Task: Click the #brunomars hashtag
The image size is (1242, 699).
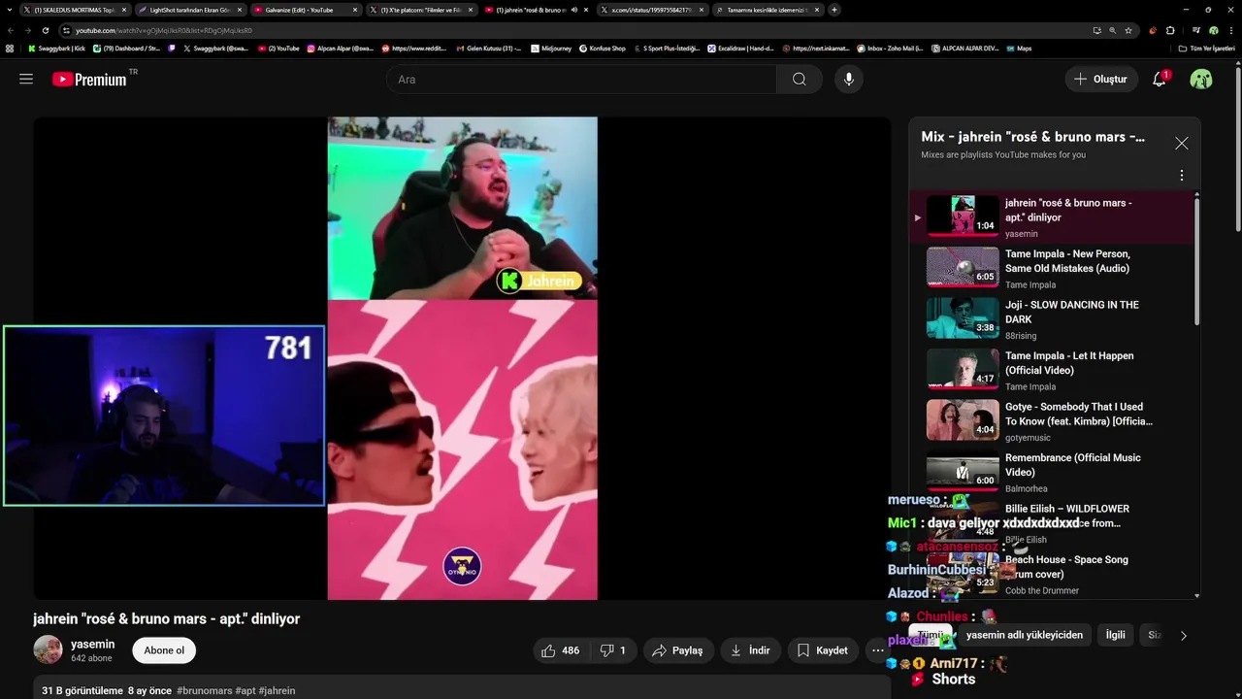Action: tap(204, 690)
